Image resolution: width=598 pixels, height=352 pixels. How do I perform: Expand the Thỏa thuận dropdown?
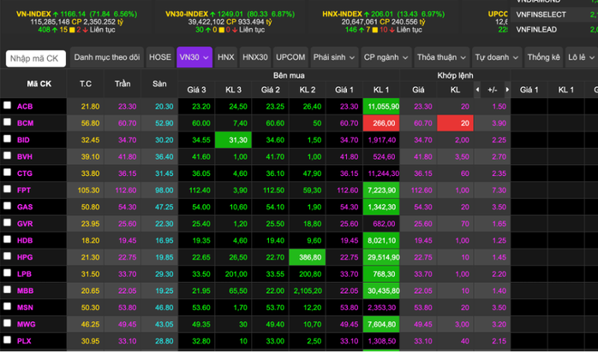pos(441,57)
